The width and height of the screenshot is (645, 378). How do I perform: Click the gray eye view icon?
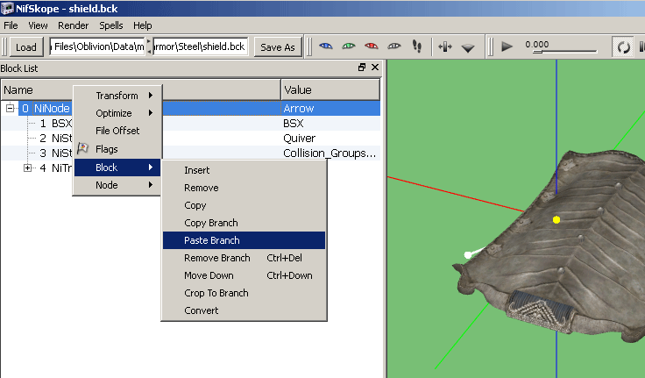tap(394, 46)
